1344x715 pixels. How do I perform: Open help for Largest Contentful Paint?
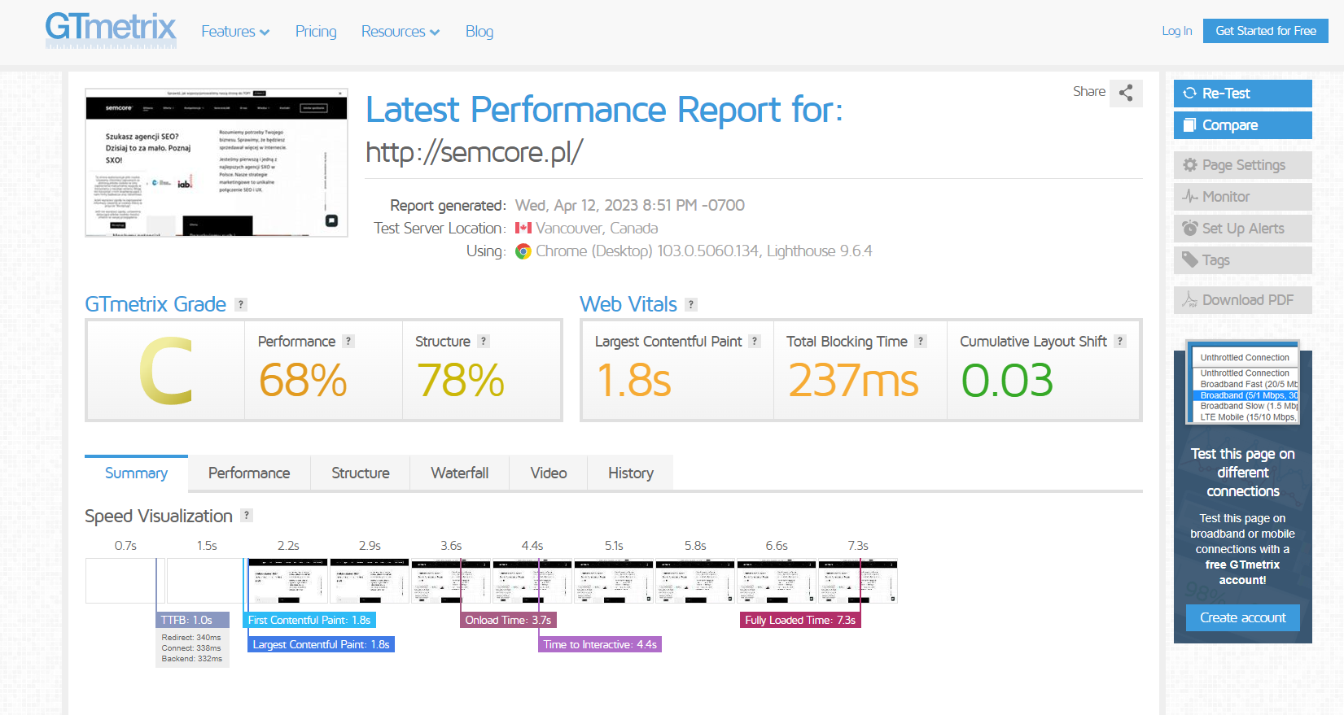coord(755,342)
